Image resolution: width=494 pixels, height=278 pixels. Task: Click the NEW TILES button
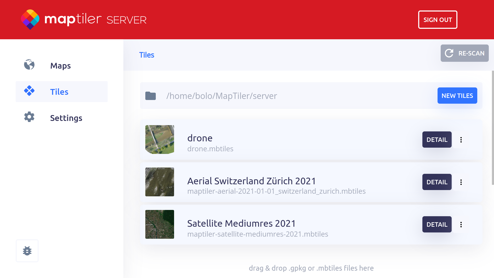457,96
